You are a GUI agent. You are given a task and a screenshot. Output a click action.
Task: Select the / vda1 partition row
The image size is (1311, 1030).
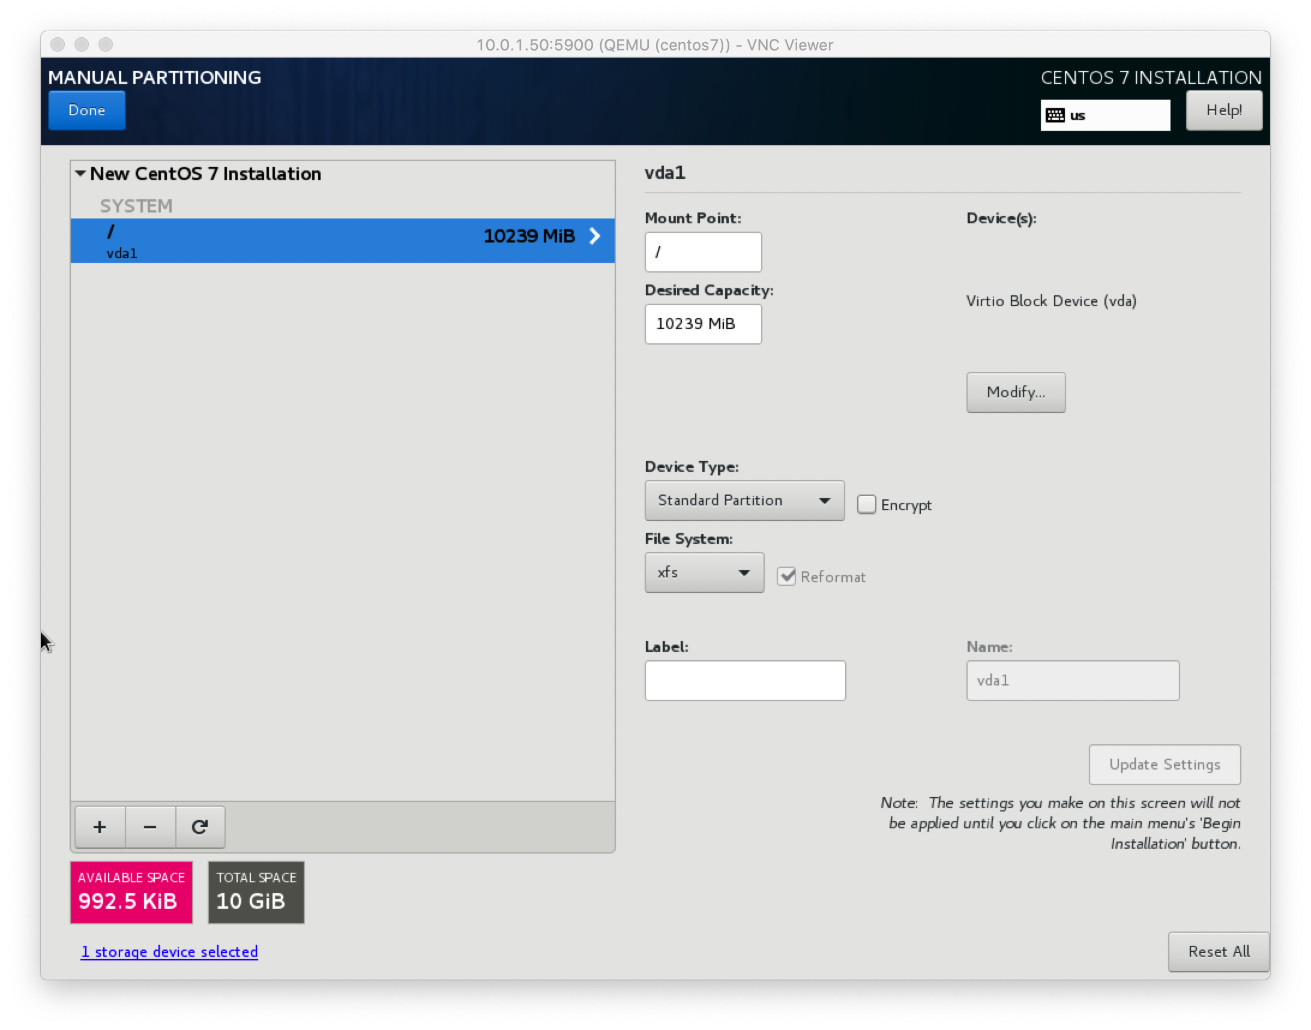click(x=343, y=241)
